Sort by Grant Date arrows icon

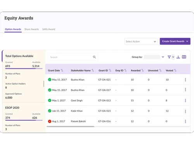[62, 70]
